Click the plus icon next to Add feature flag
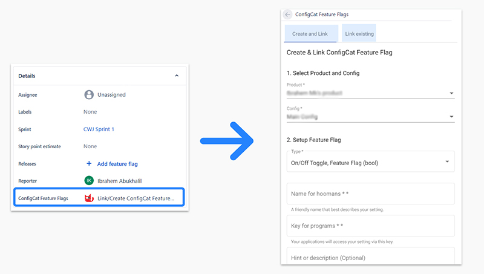484x274 pixels. (x=89, y=163)
